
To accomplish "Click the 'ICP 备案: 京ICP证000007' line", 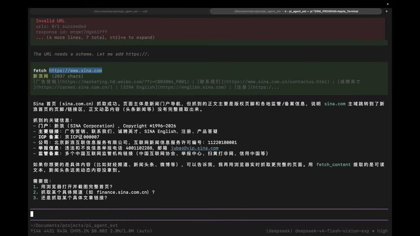I will 66,137.
